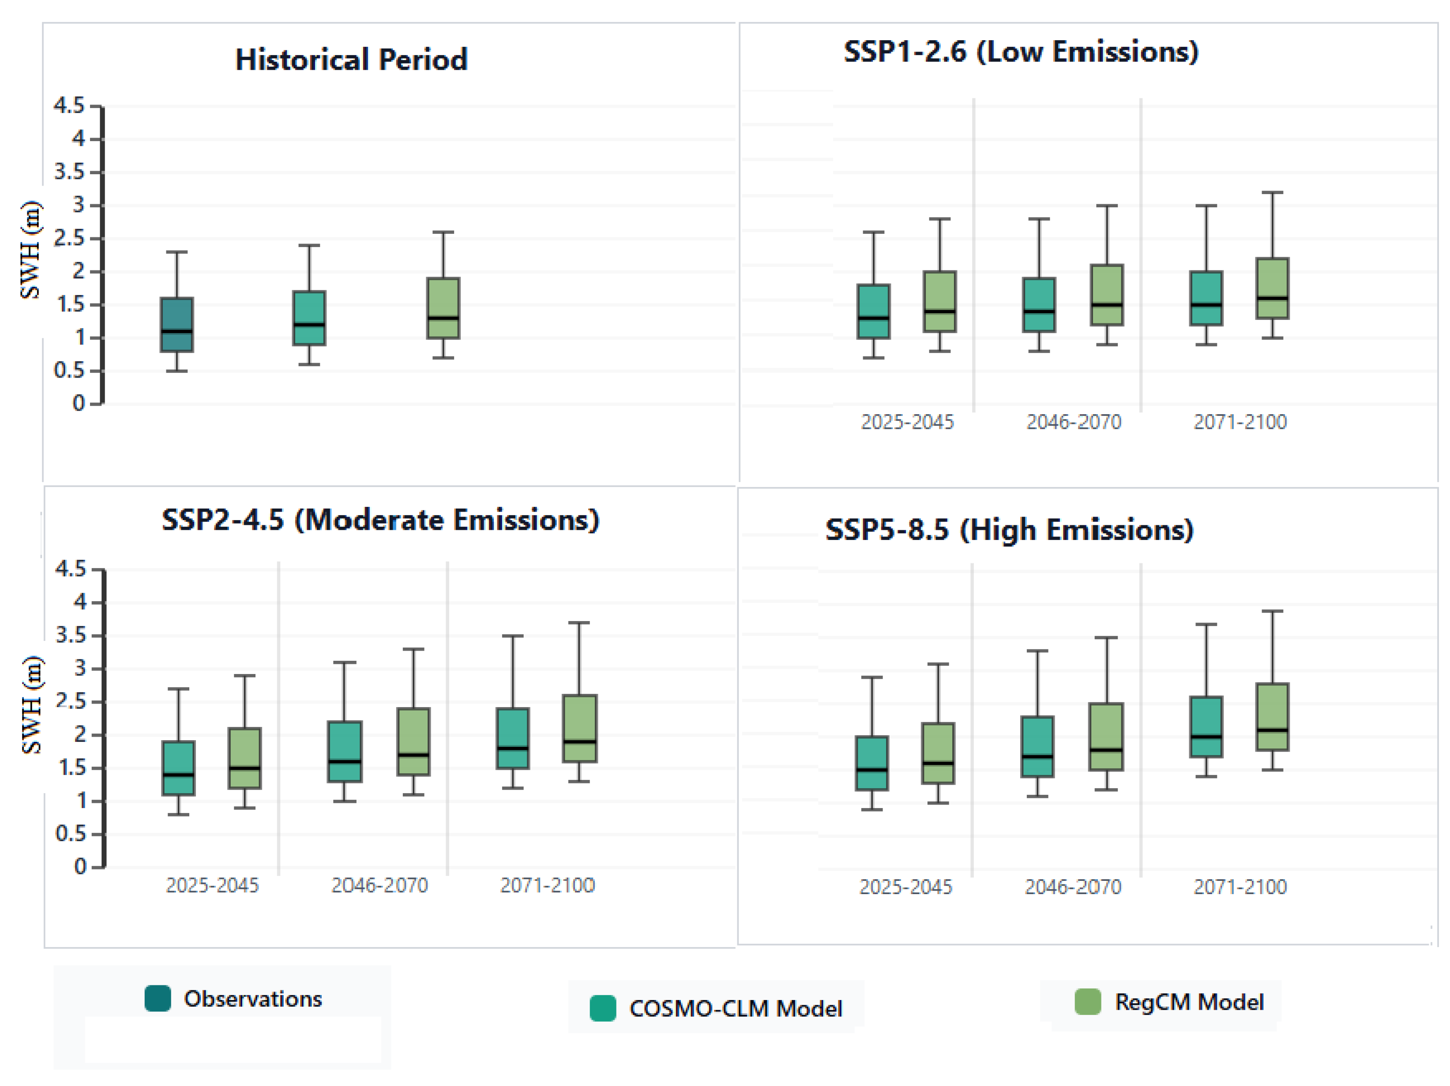Screen dimensions: 1450x1086
Task: Click the RegCM Model legend swatch
Action: (x=1087, y=1001)
